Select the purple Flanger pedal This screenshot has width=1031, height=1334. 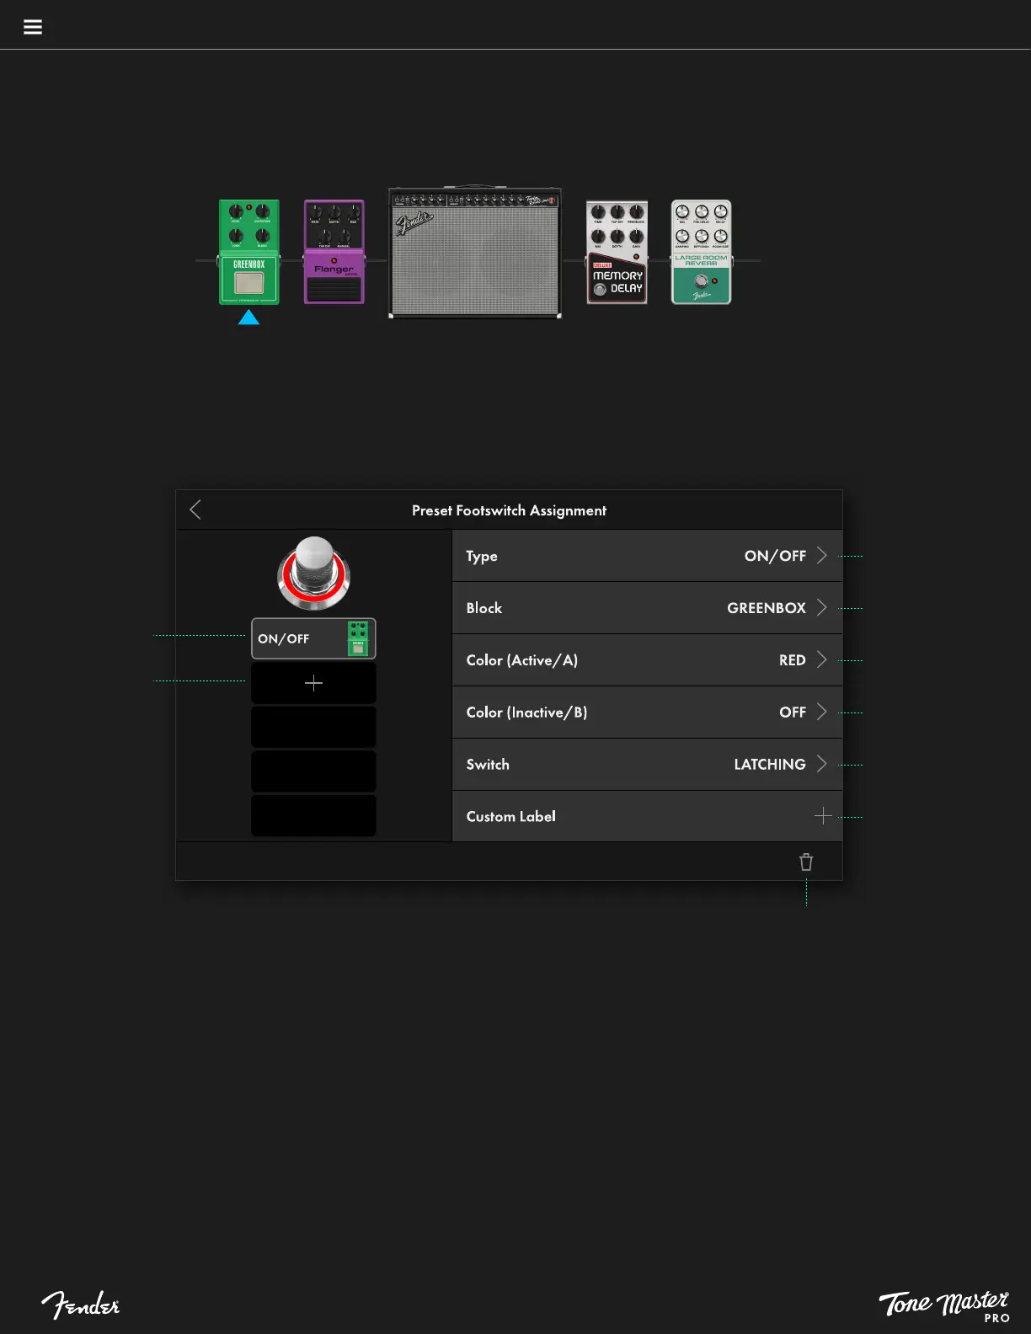click(334, 252)
